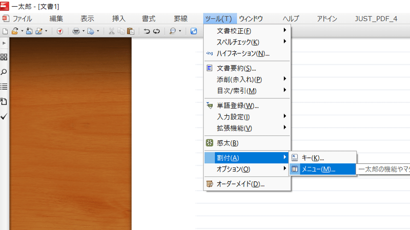Click the New document icon
Screen dimensions: 410x230
point(5,31)
